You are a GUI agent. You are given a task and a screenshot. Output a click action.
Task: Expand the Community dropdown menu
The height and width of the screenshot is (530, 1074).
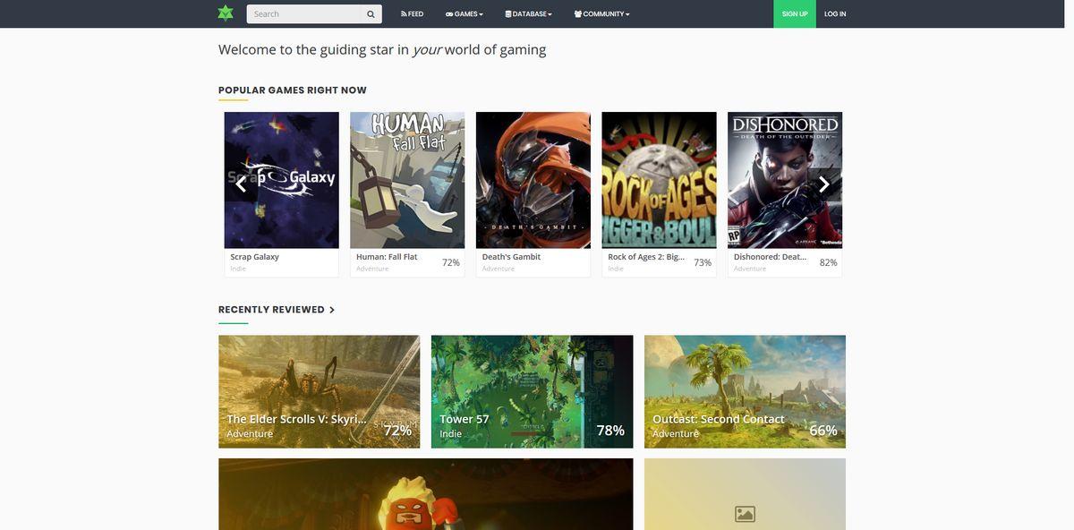(x=602, y=14)
